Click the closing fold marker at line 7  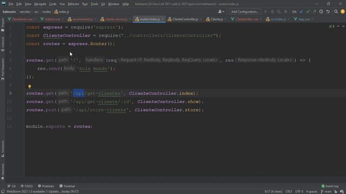click(x=24, y=77)
